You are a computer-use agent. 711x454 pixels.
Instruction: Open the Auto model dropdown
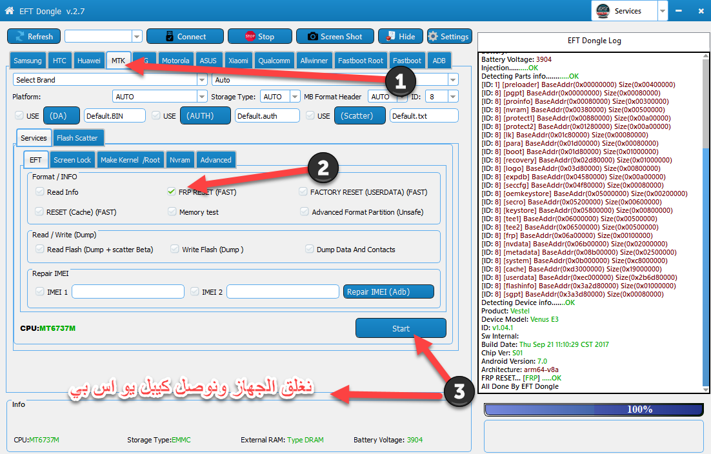click(452, 80)
